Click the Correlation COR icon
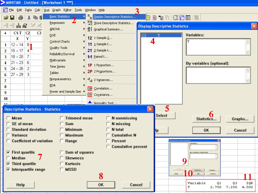 coord(90,89)
